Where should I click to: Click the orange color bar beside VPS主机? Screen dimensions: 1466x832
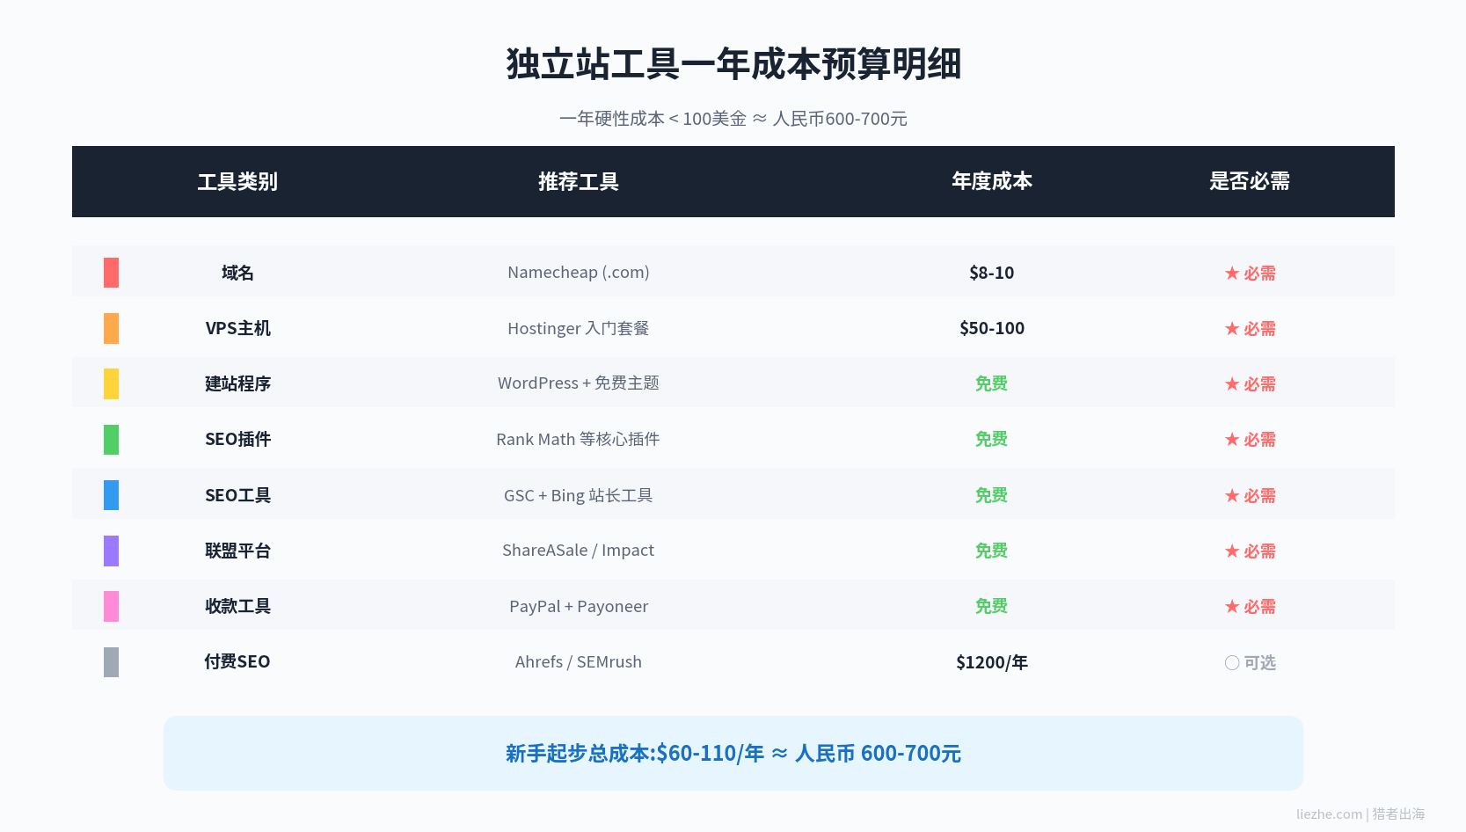pos(111,328)
